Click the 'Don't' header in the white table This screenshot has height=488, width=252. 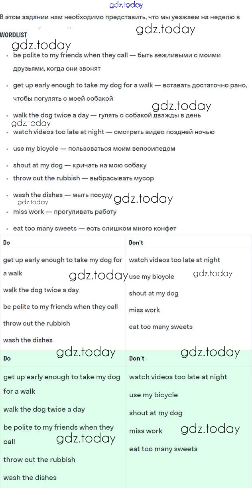click(136, 243)
